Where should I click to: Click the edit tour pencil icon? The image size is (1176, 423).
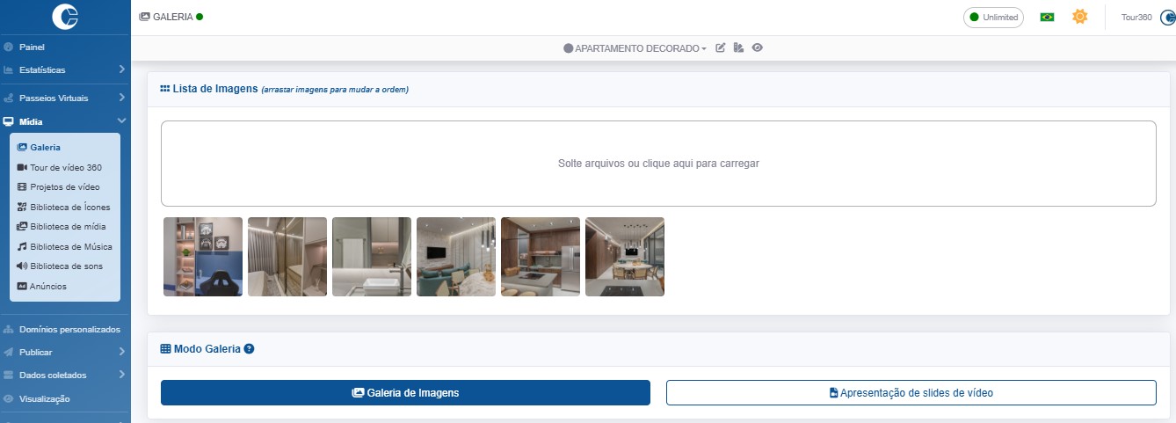point(721,48)
